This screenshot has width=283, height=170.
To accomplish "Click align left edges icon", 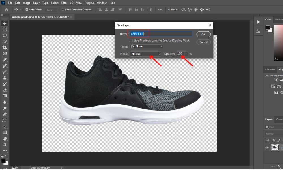I will (x=100, y=10).
